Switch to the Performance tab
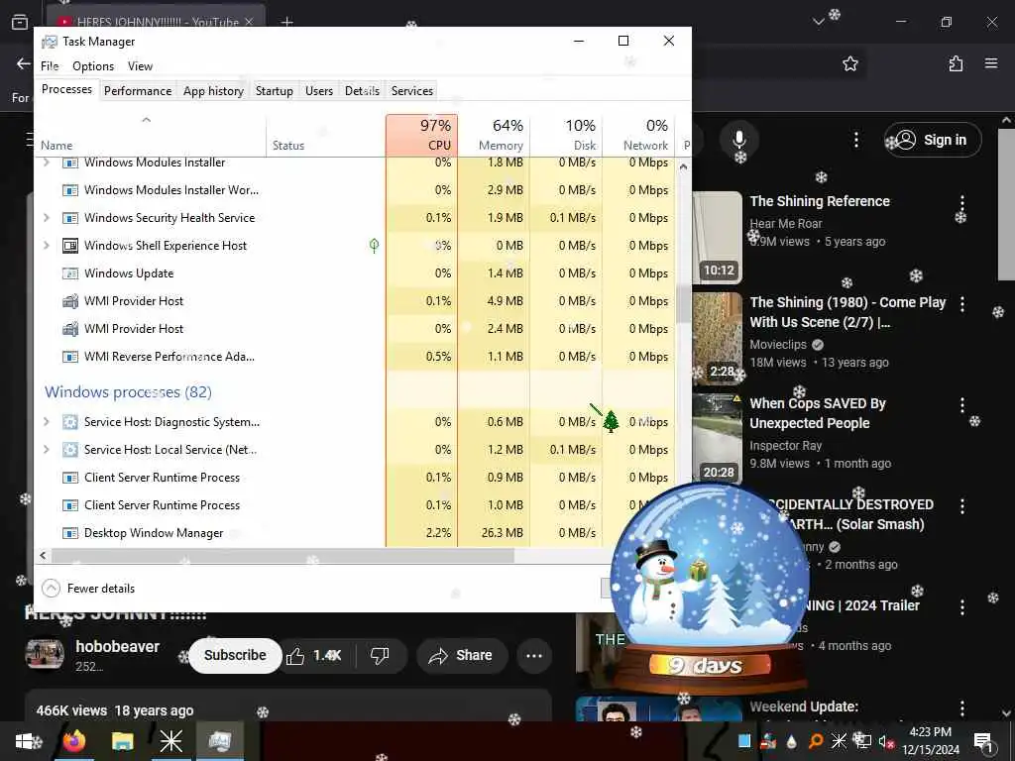 coord(138,90)
